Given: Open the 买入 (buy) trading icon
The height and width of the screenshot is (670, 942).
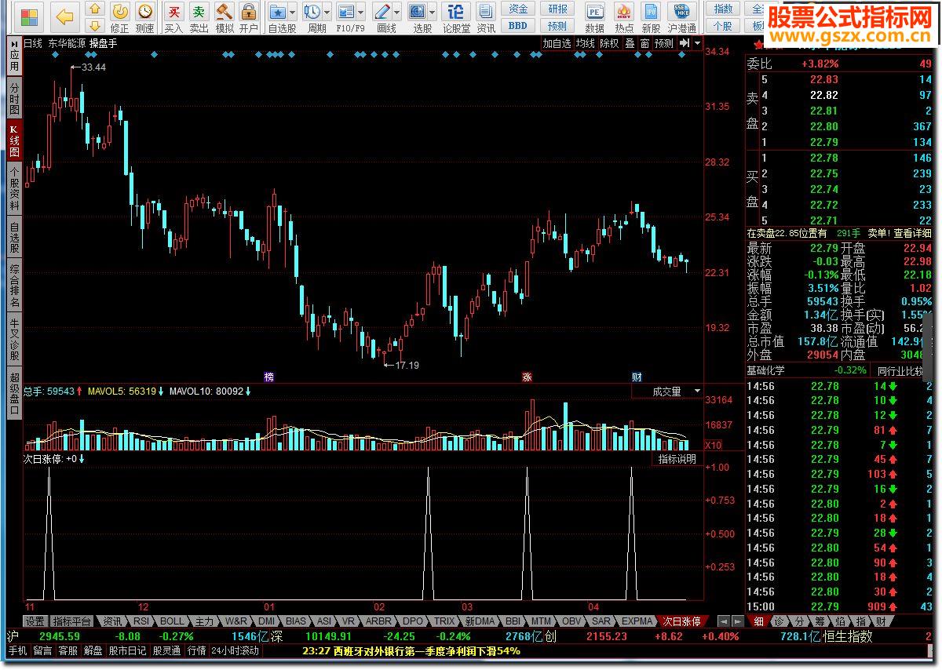Looking at the screenshot, I should coord(173,13).
